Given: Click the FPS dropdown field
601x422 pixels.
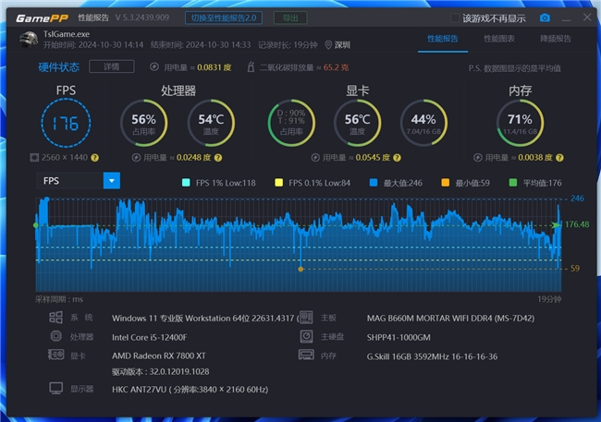Looking at the screenshot, I should [x=79, y=181].
